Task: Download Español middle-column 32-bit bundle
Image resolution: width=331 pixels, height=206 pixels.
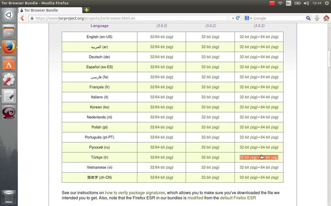Action: [x=206, y=67]
